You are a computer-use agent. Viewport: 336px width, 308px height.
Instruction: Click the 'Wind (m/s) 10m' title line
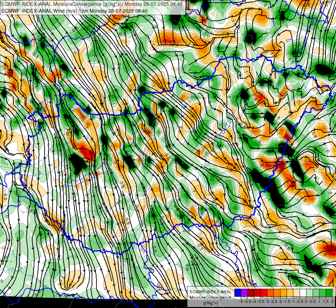[x=74, y=11]
